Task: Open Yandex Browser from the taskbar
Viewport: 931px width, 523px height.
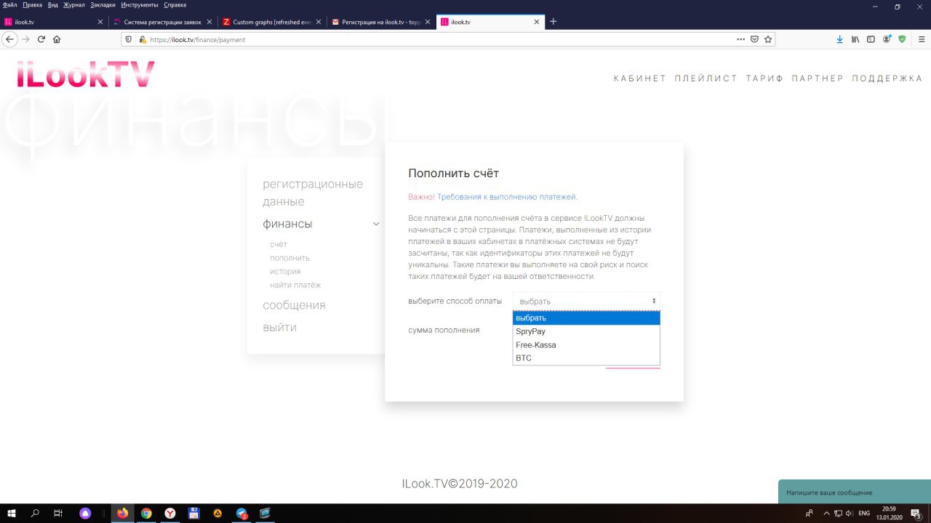Action: click(169, 513)
